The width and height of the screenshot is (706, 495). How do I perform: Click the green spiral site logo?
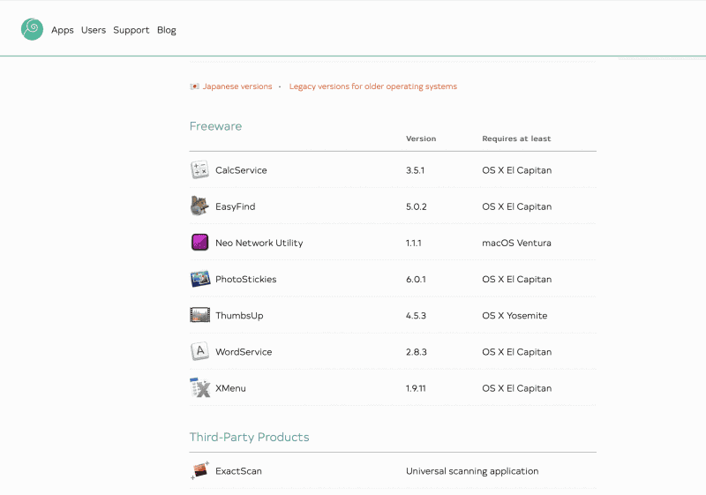point(32,29)
